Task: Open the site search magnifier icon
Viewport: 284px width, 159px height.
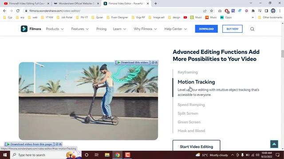Action: 252,29
